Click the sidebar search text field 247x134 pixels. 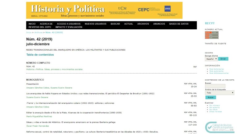[215, 86]
